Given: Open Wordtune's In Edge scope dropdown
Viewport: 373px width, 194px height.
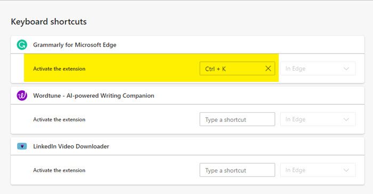Looking at the screenshot, I should [318, 119].
